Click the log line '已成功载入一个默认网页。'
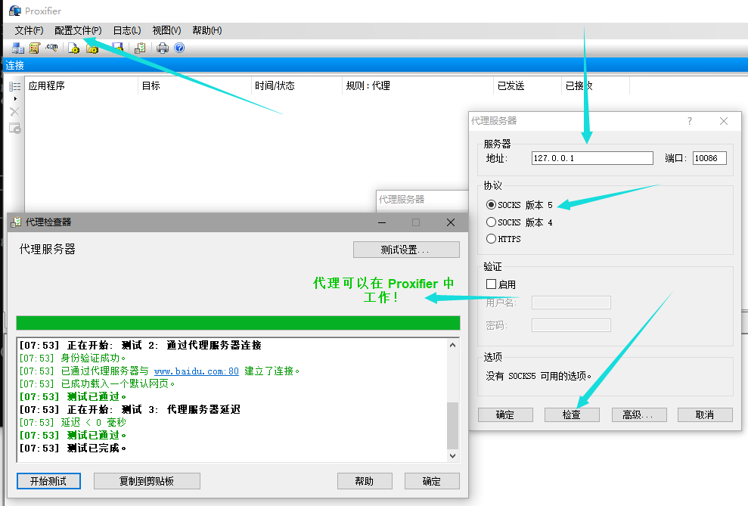Viewport: 748px width, 506px height. [98, 384]
